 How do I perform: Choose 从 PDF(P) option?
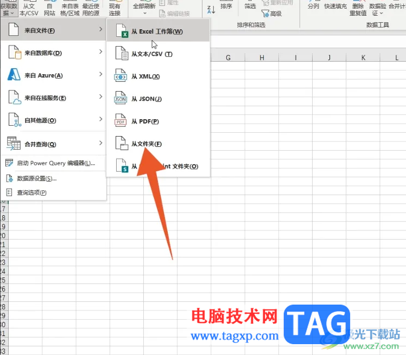tap(158, 121)
